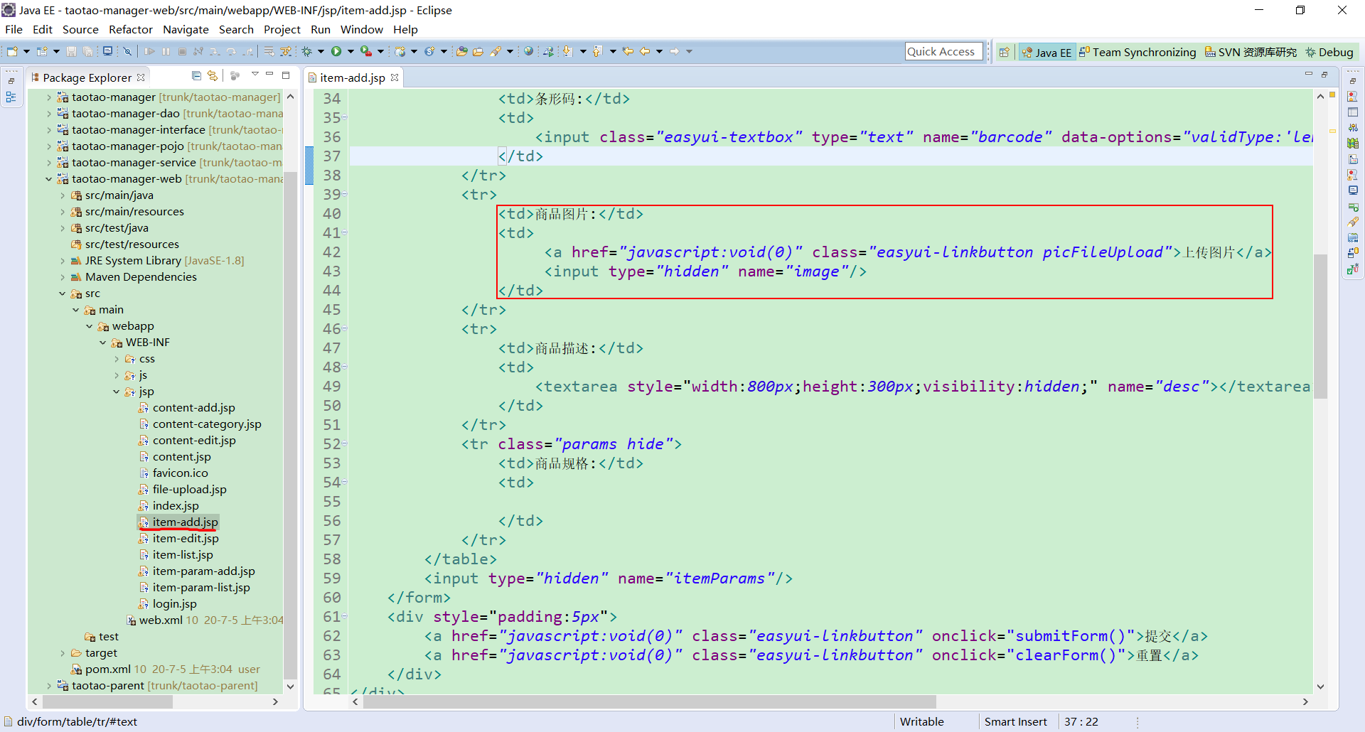The image size is (1365, 732).
Task: Click the Save toolbar icon
Action: click(71, 51)
